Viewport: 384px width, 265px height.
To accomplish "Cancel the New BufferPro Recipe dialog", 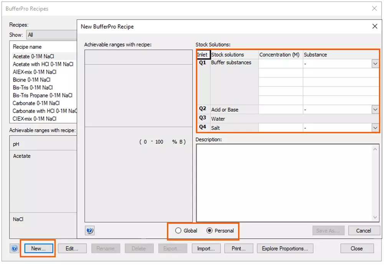I will click(364, 230).
